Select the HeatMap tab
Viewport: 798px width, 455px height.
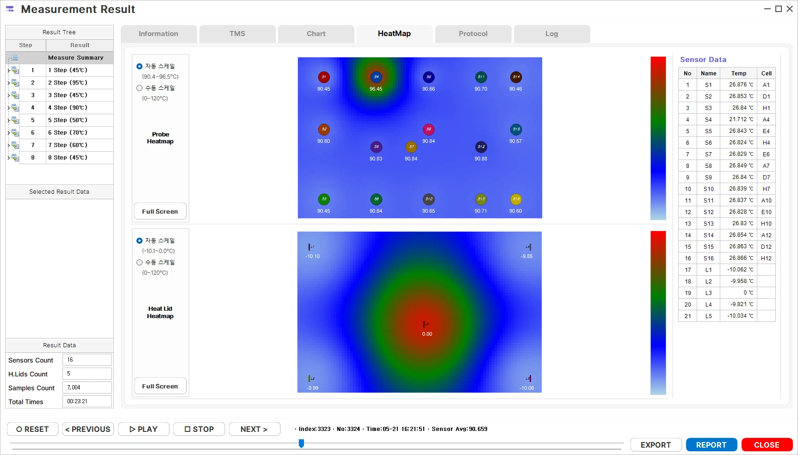(395, 34)
